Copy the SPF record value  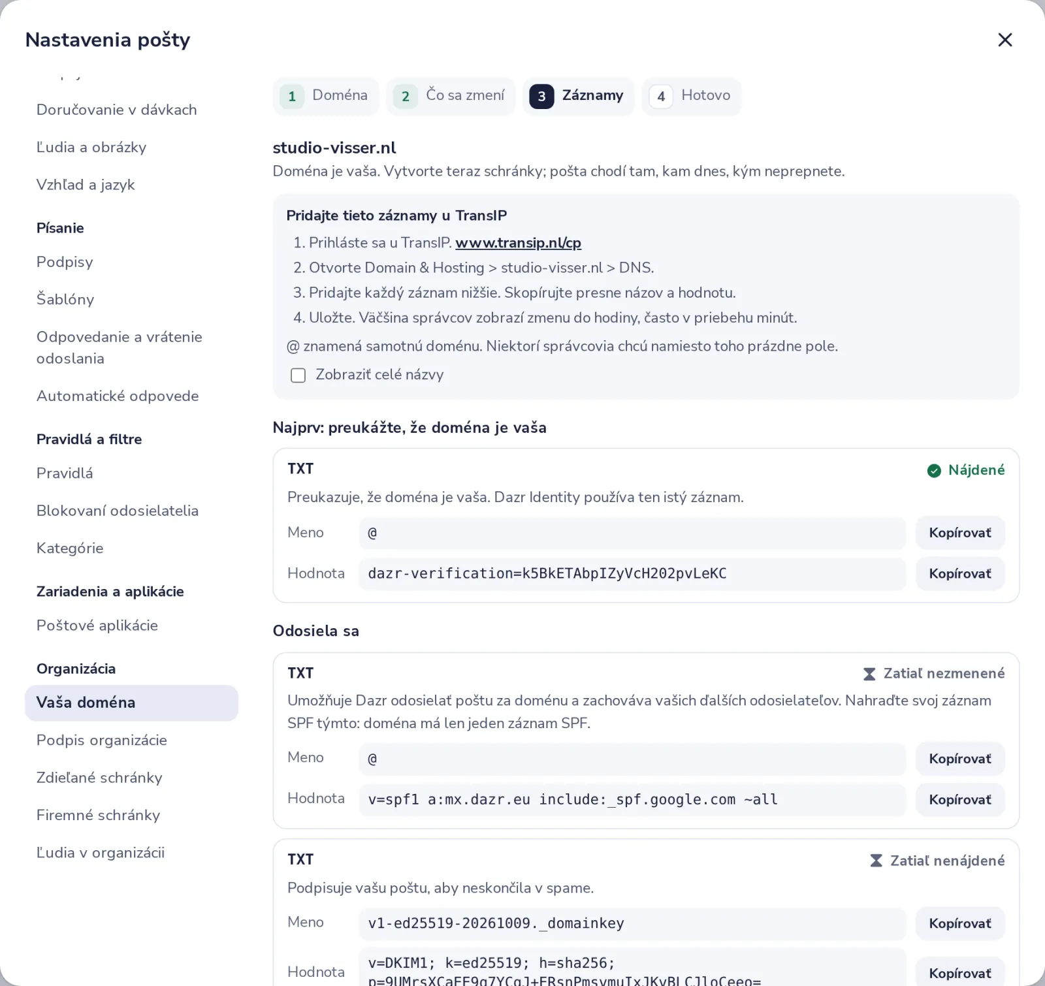point(960,800)
